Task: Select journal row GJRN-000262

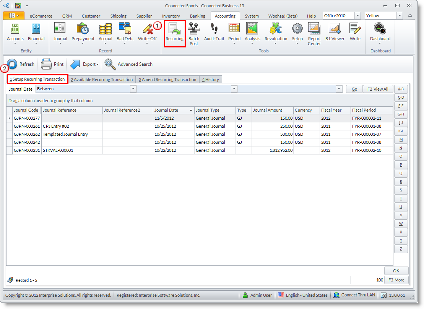Action: tap(27, 134)
